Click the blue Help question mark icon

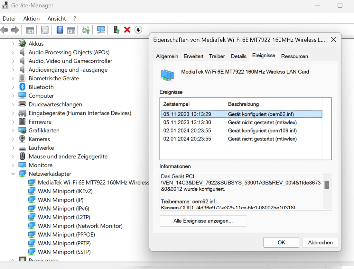point(60,30)
